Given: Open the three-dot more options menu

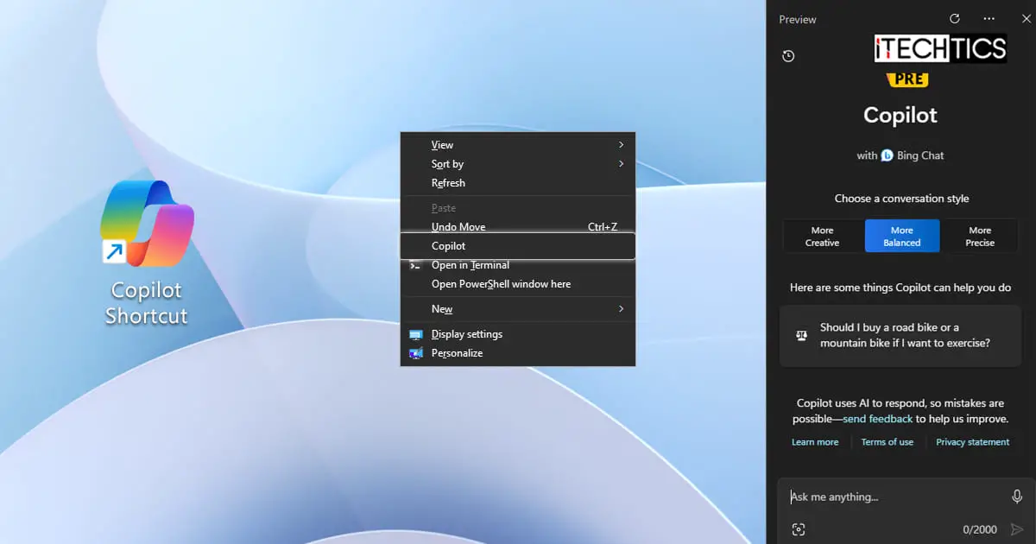Looking at the screenshot, I should 989,19.
